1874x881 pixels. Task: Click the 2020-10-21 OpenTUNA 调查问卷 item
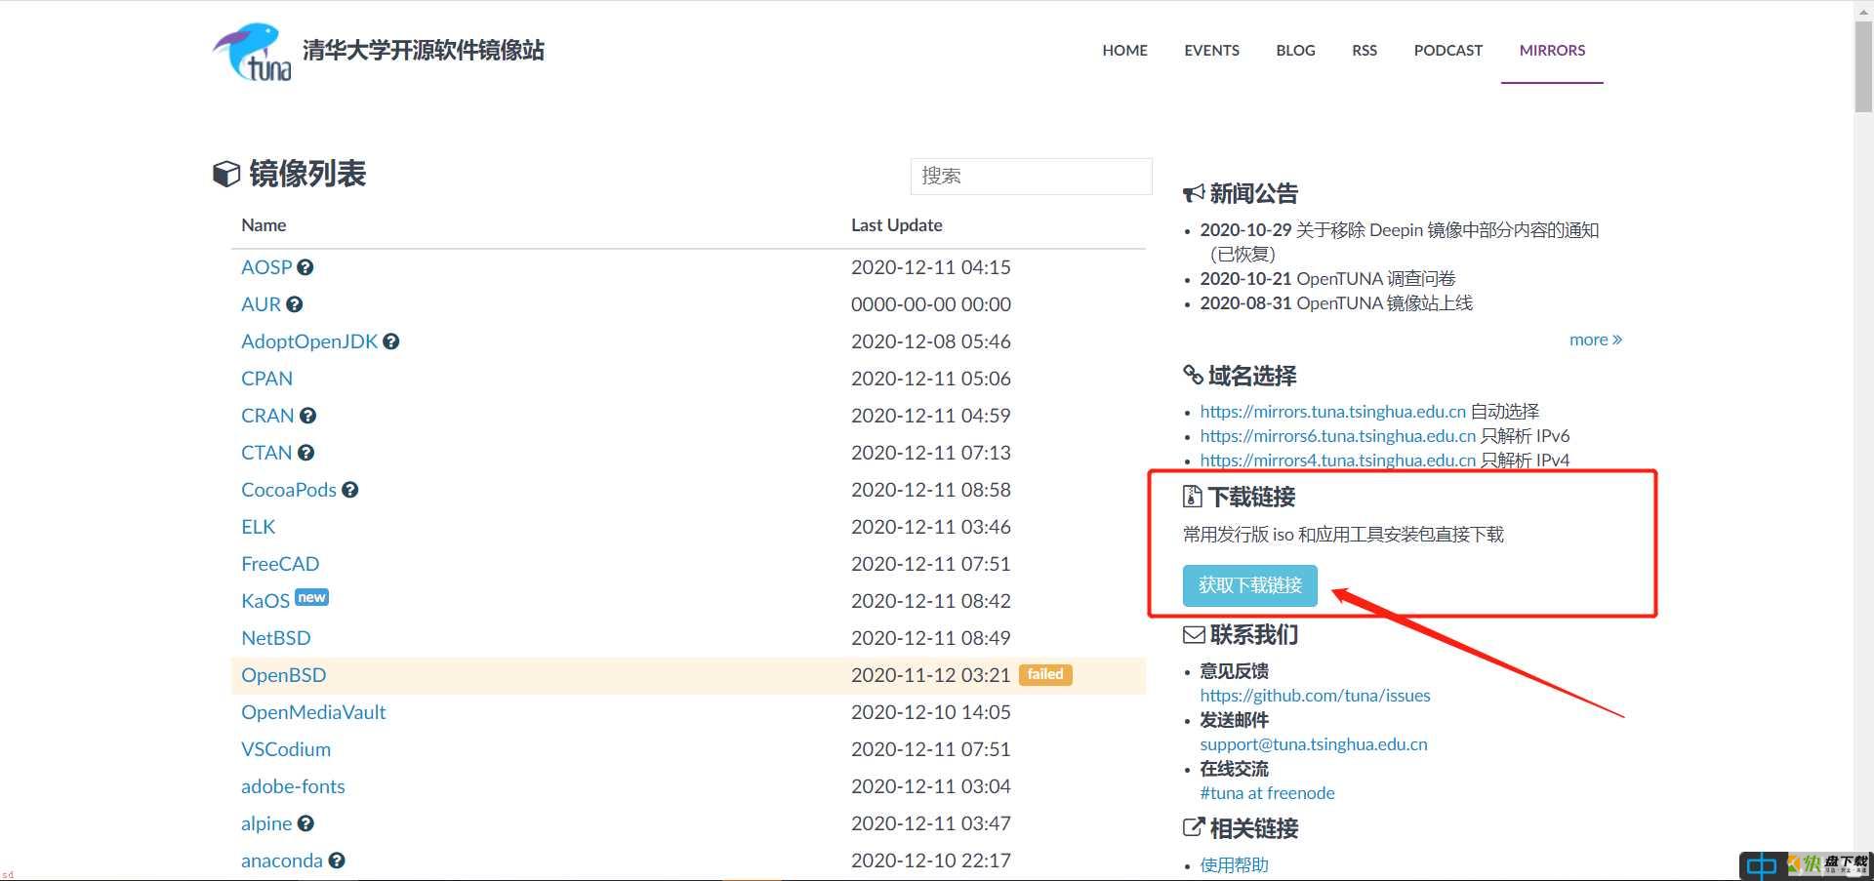1327,279
